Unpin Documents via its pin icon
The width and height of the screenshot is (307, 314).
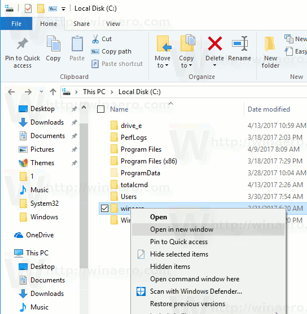click(74, 136)
